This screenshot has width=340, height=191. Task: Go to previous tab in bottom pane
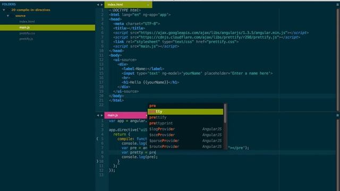coord(98,116)
